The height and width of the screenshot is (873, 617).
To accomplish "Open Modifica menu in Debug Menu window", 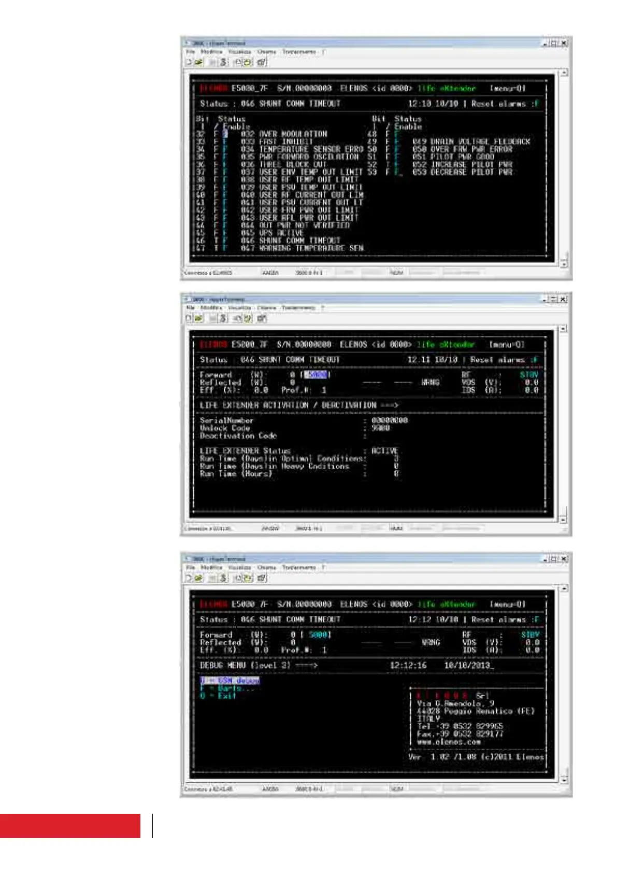I will click(x=211, y=568).
